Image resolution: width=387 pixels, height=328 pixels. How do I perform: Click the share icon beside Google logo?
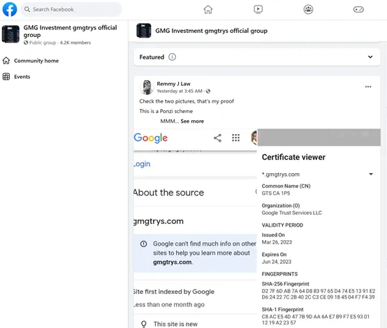click(217, 138)
